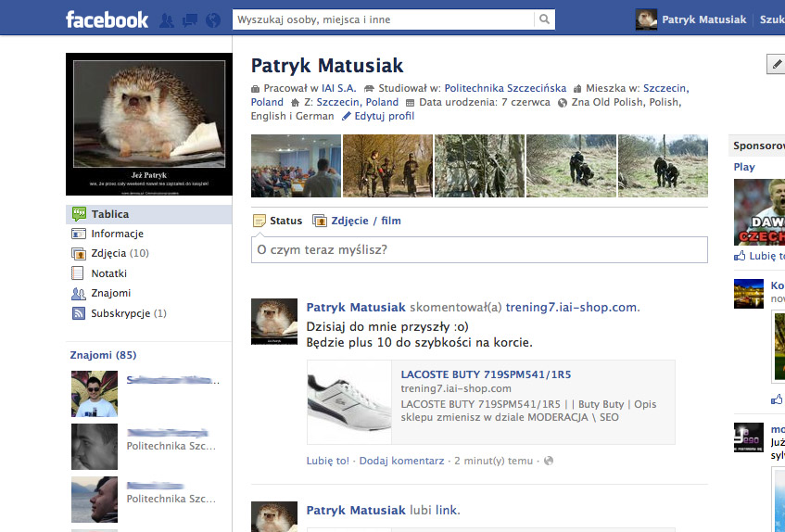Image resolution: width=785 pixels, height=532 pixels.
Task: Open Tablica in the left sidebar
Action: coord(109,214)
